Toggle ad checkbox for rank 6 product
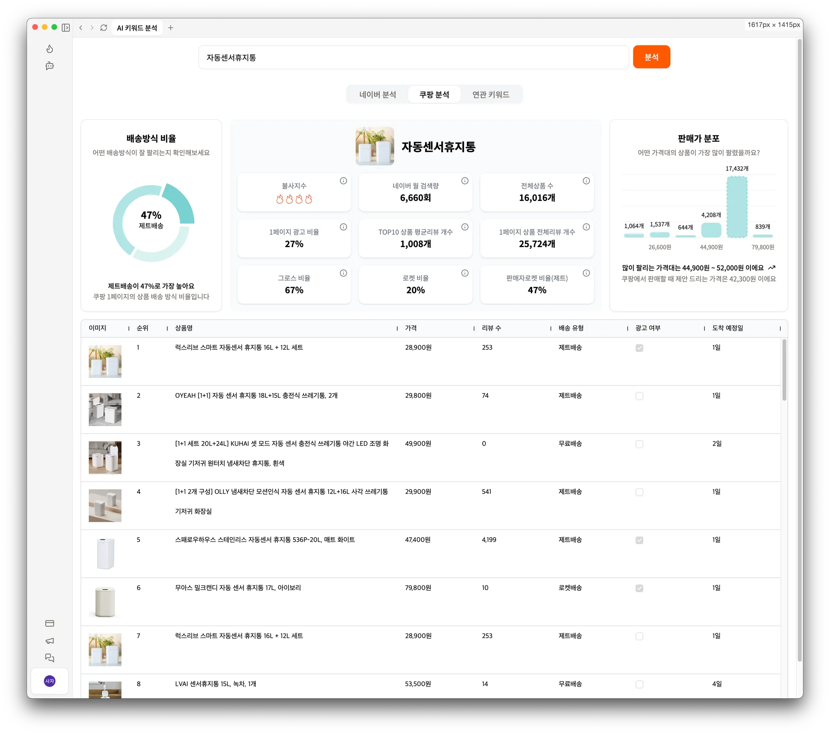Screen dimensions: 830x734 [x=639, y=588]
